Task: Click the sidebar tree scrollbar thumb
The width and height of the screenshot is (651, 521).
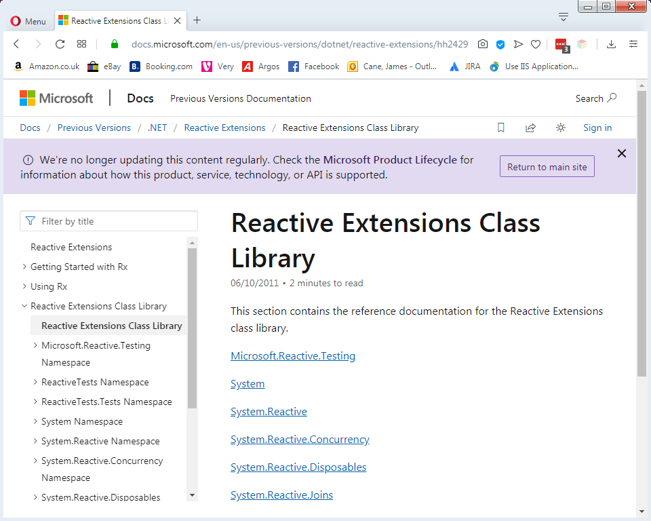Action: tap(192, 328)
